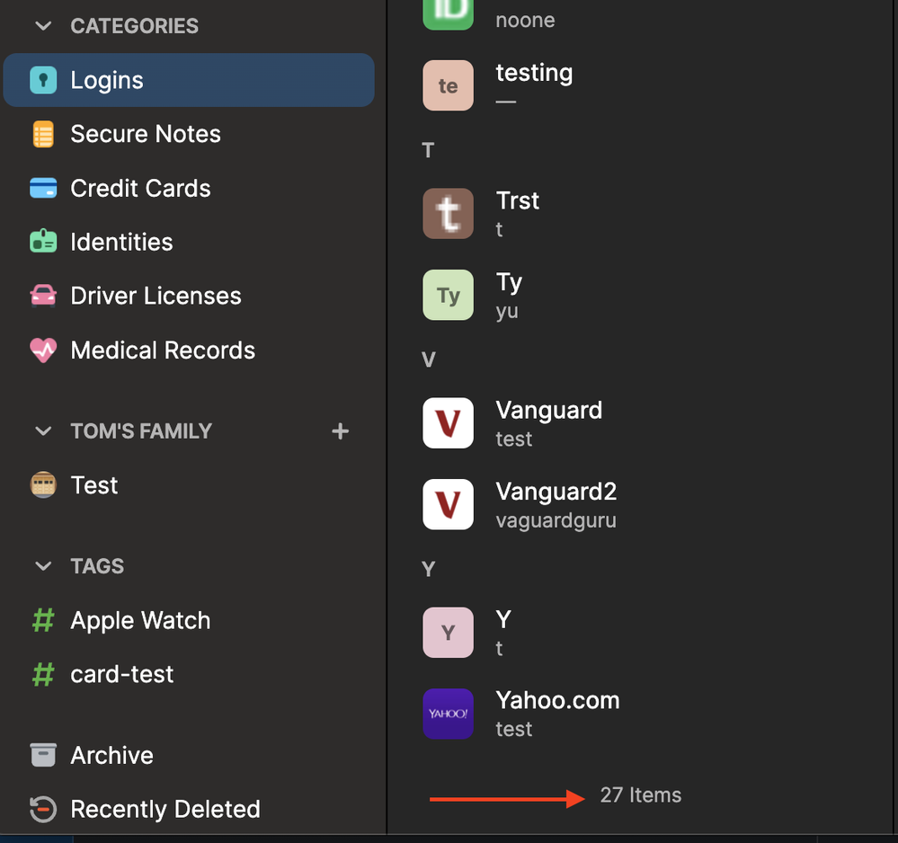Select the card-test tag

(122, 674)
